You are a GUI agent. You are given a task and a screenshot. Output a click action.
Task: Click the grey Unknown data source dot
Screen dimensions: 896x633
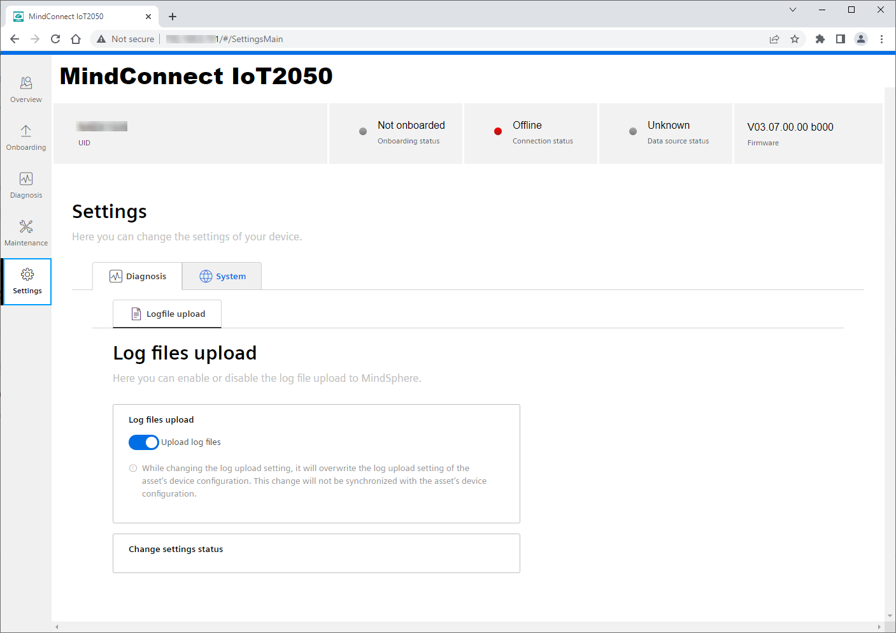tap(633, 131)
